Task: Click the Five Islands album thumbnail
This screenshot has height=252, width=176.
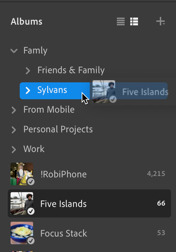Action: [22, 203]
